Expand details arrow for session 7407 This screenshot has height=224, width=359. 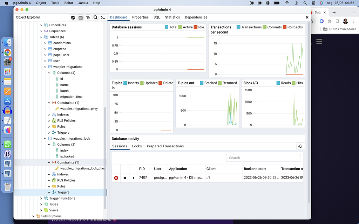click(134, 178)
